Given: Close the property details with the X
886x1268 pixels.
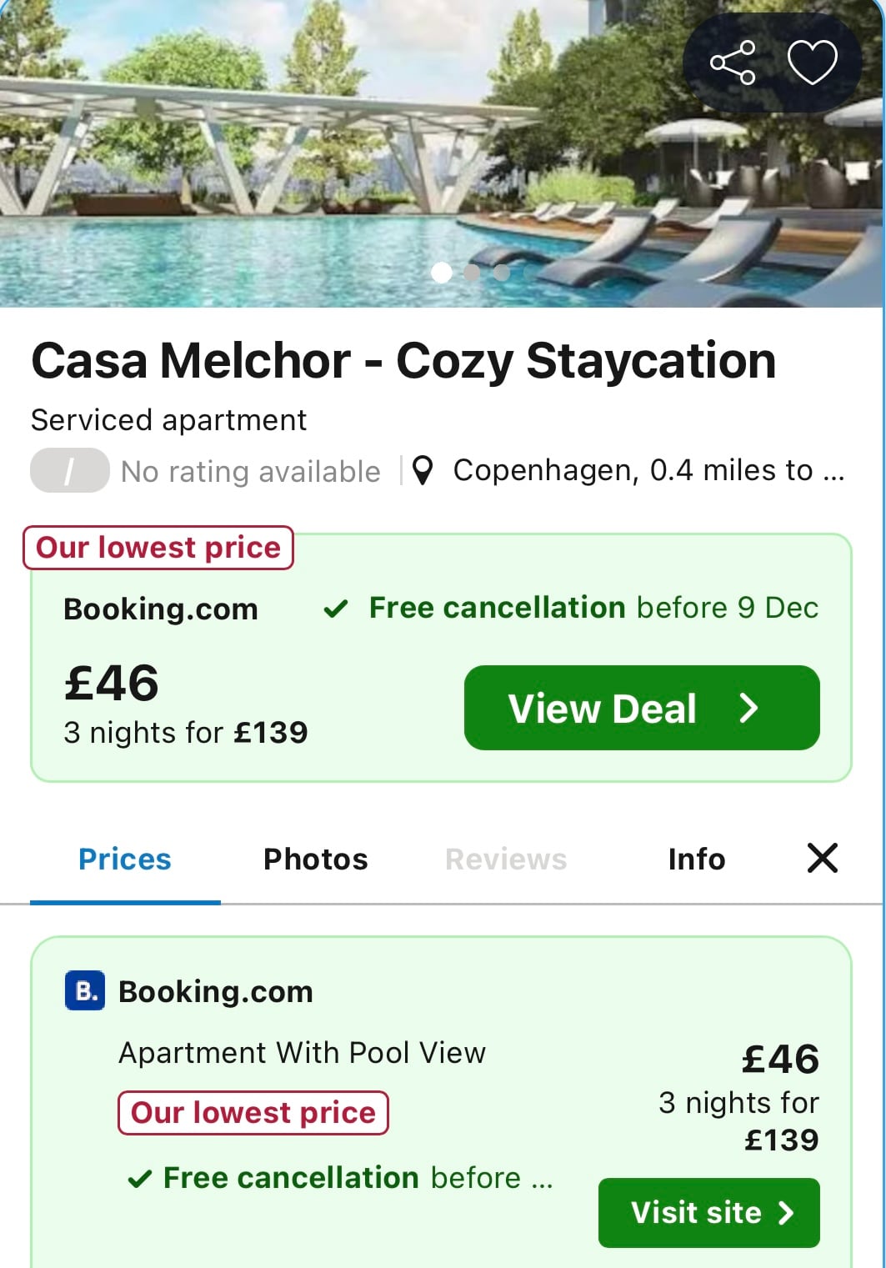Looking at the screenshot, I should (822, 857).
